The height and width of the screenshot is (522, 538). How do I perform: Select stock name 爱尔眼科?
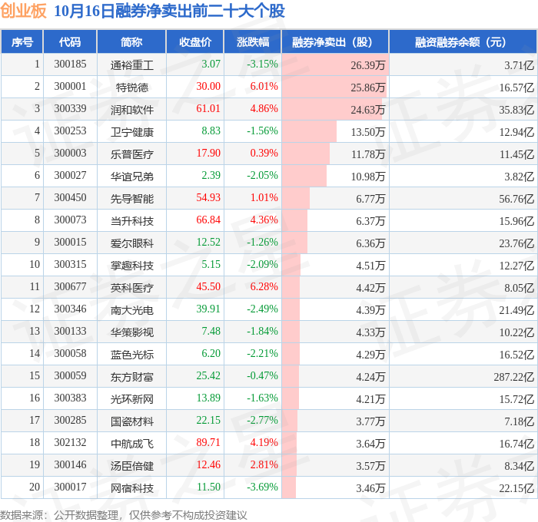(x=131, y=243)
